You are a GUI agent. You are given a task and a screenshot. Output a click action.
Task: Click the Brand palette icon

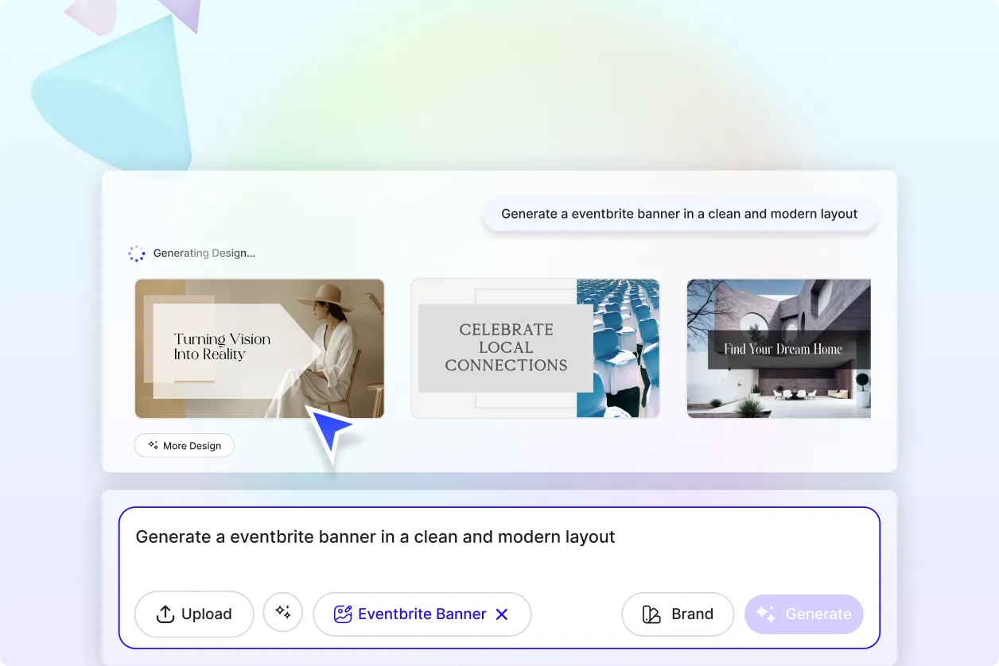651,614
